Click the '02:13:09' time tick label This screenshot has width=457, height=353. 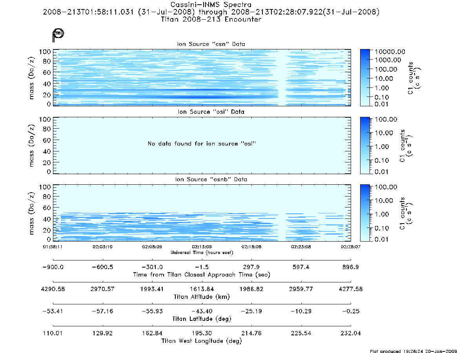[x=202, y=247]
